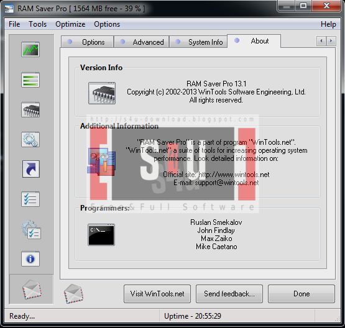Click programmer name Max Zaiko
This screenshot has width=345, height=328.
(216, 239)
